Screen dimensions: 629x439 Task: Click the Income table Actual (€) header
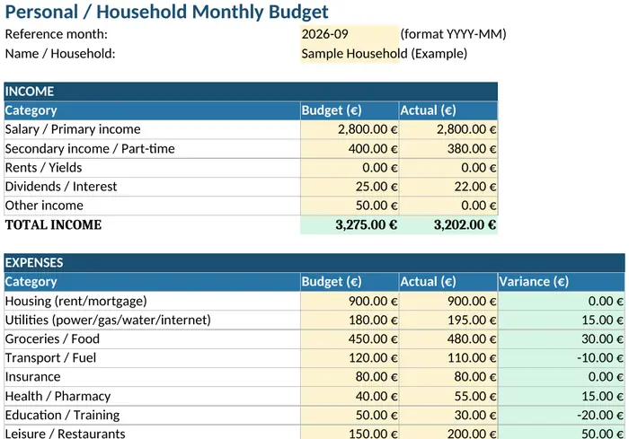click(448, 110)
